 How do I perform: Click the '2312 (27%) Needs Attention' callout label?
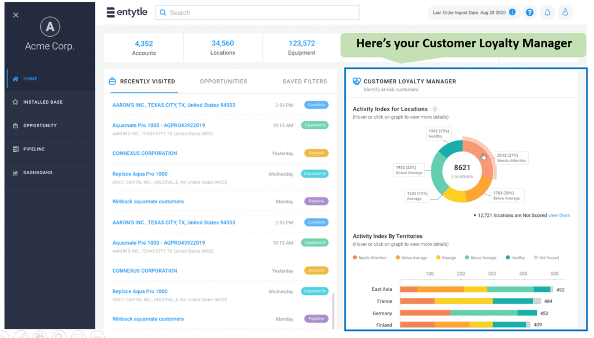[x=511, y=157]
